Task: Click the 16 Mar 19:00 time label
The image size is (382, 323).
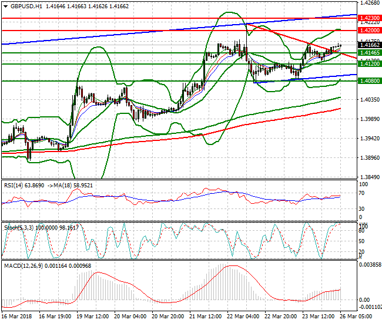Action: (55, 317)
